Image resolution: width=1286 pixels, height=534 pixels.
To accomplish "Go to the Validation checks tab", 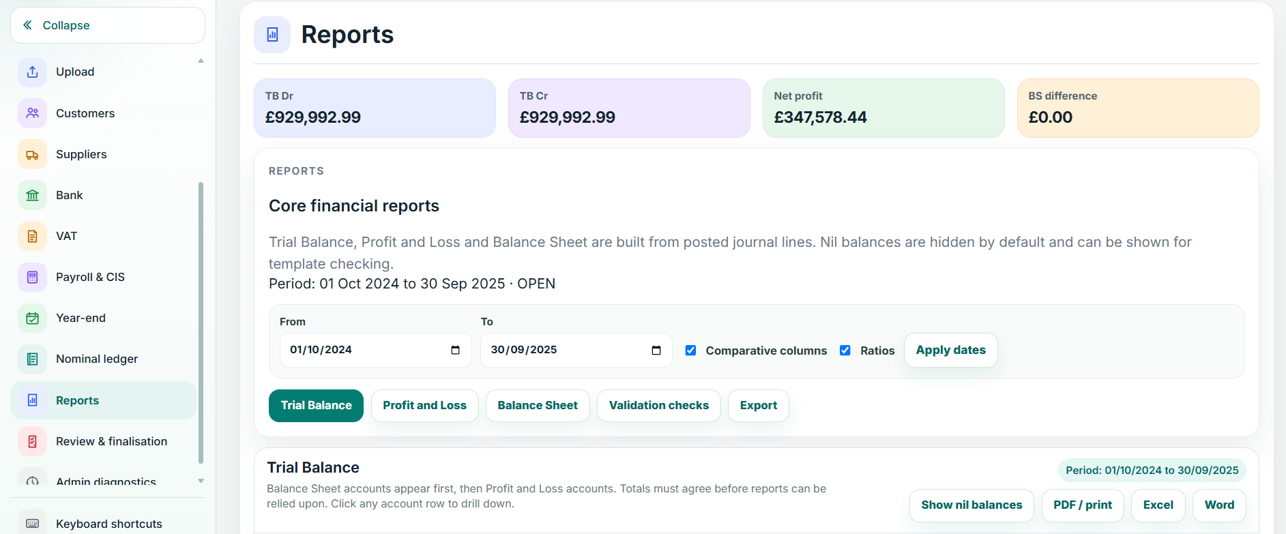I will coord(659,406).
